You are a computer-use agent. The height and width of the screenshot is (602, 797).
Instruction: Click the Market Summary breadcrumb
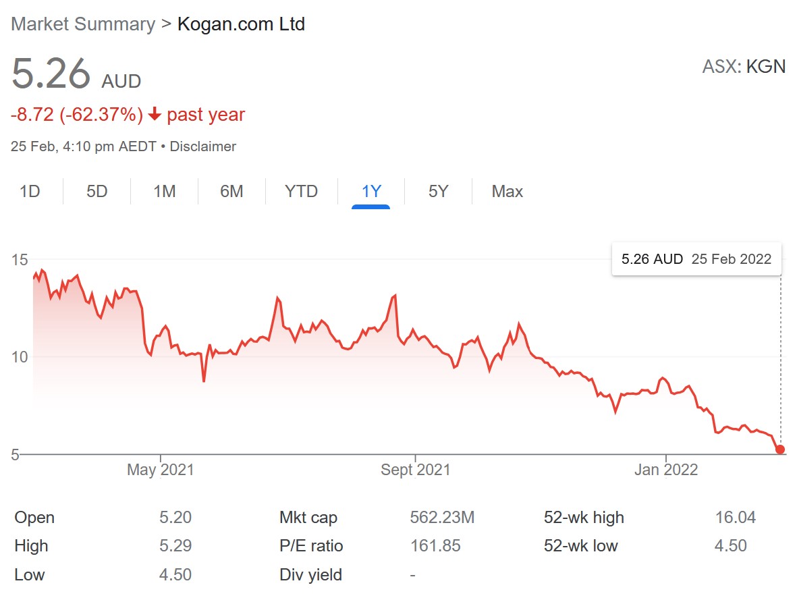pos(83,24)
